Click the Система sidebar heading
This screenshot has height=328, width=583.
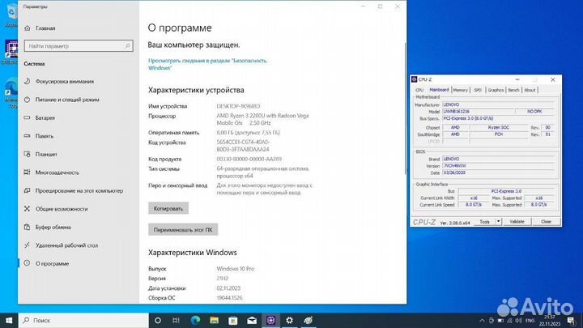pyautogui.click(x=34, y=64)
